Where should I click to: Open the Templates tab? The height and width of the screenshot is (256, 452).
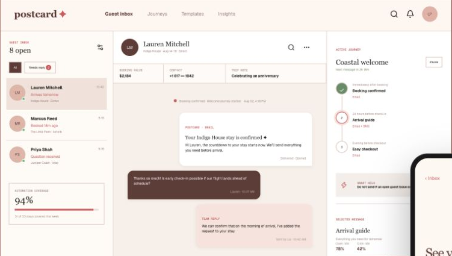tap(192, 14)
